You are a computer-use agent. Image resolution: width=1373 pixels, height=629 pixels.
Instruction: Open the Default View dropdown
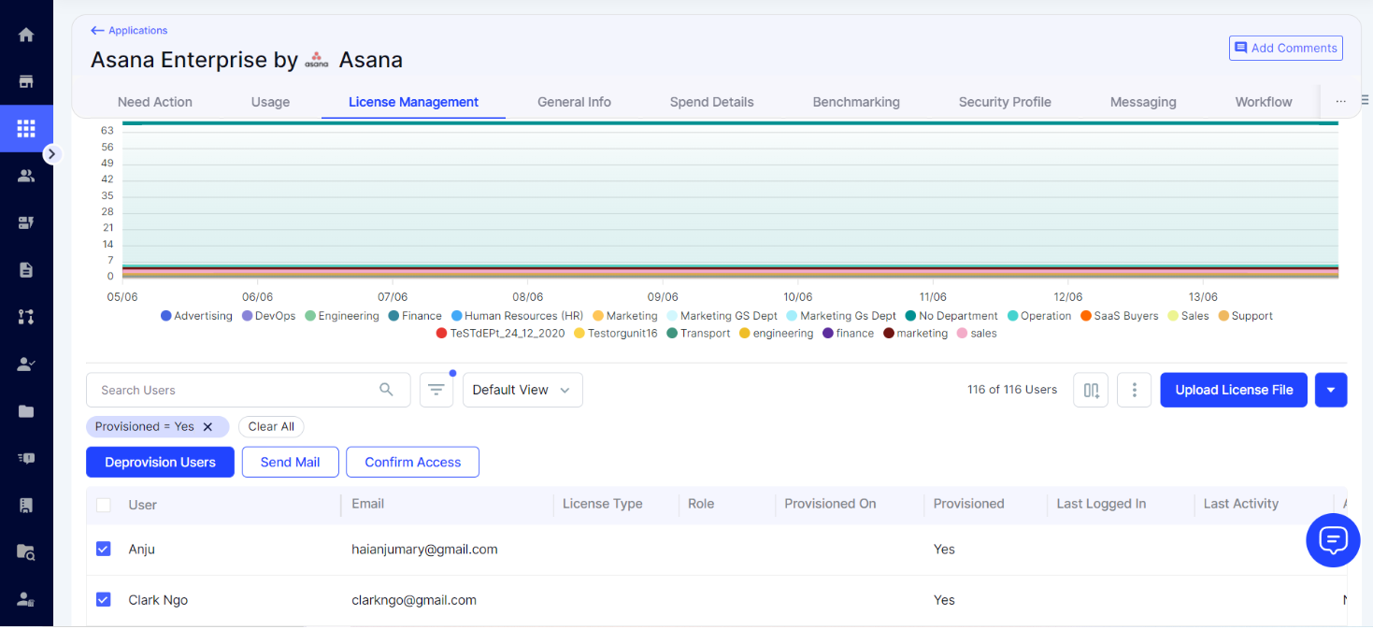[x=522, y=390]
